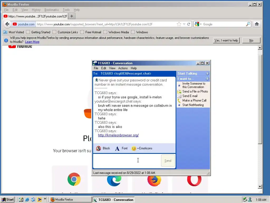The height and width of the screenshot is (203, 270).
Task: Open the Firefox Bookmarks menu
Action: pos(51,10)
